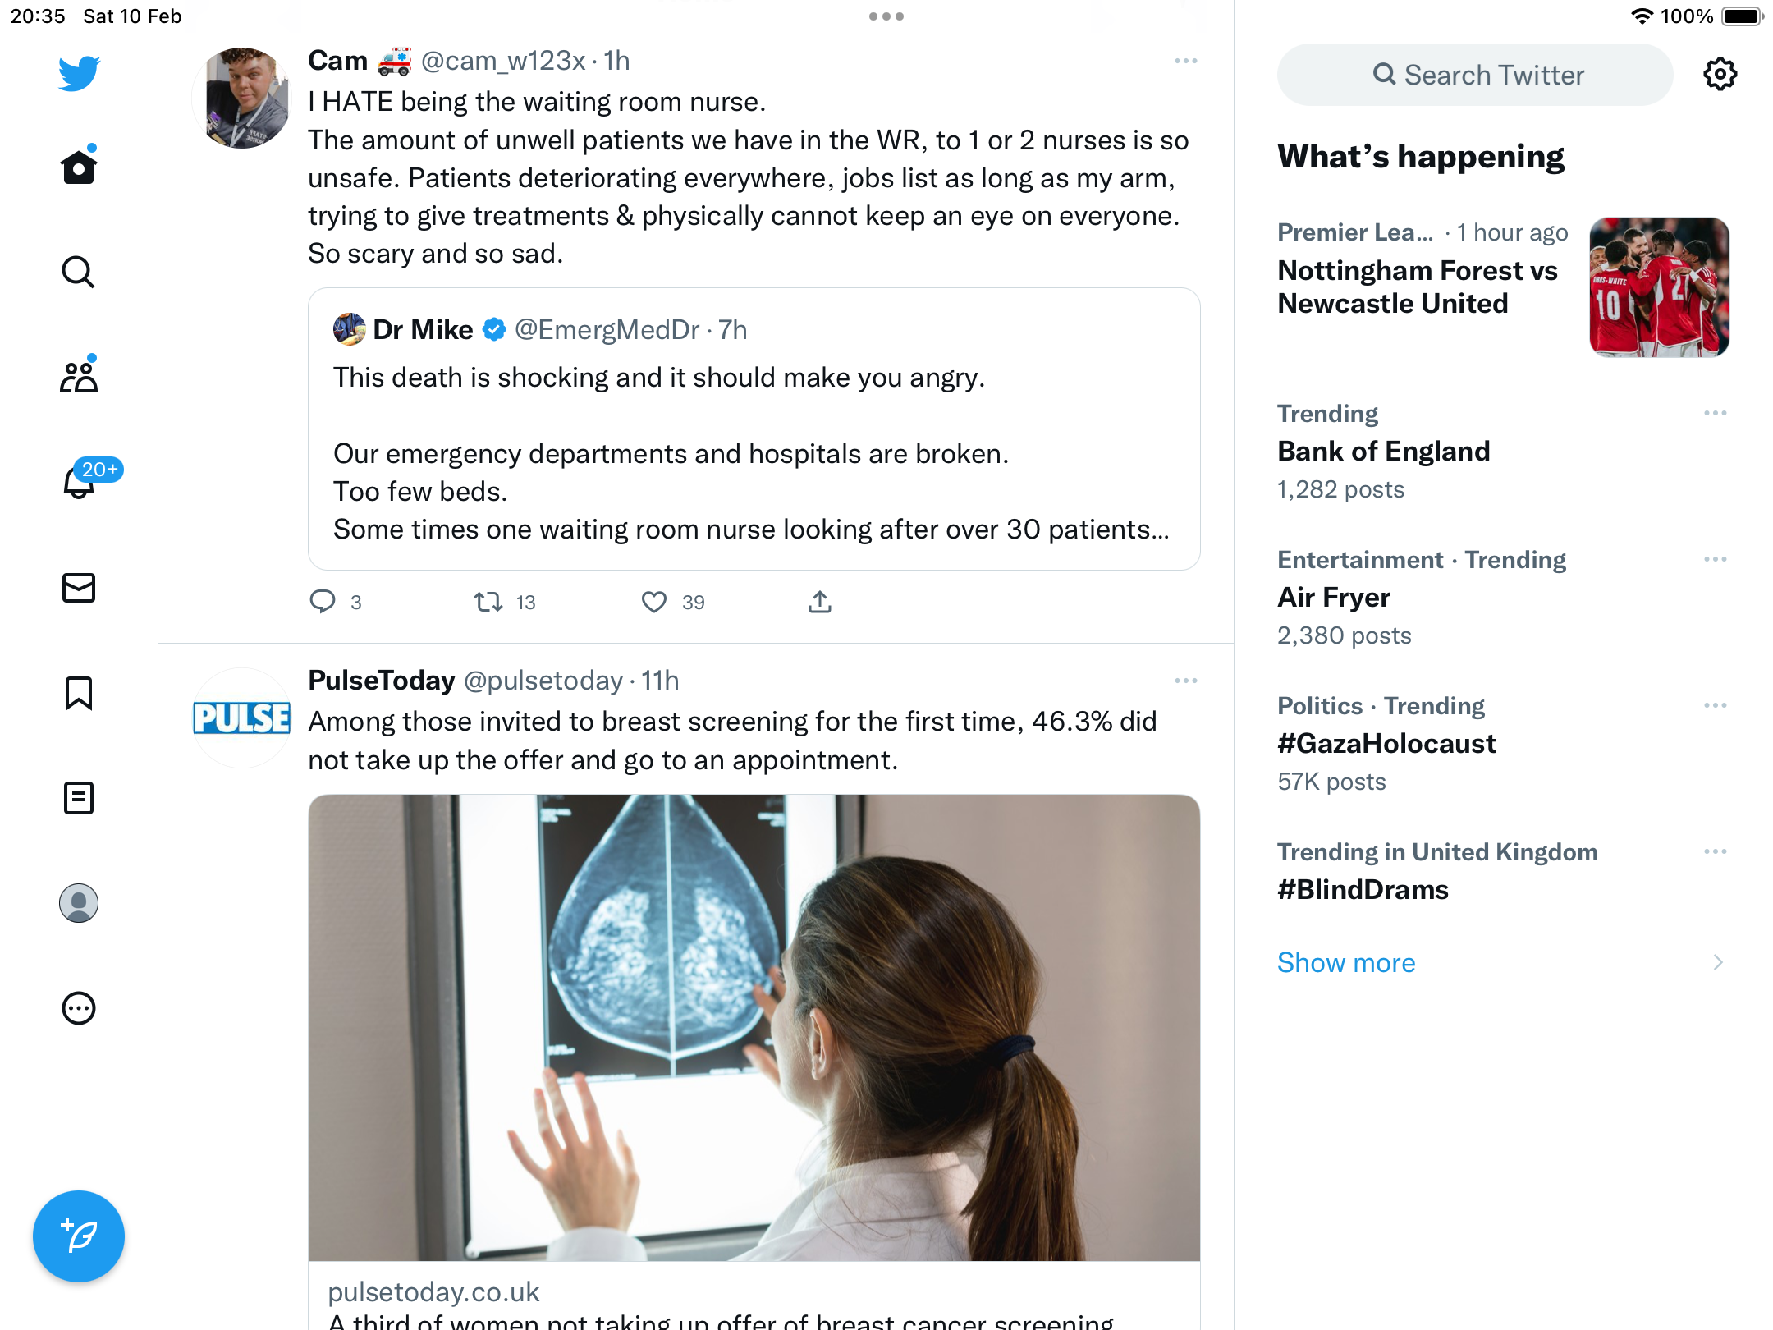Open the #GazaHolocaust trending topic
Viewport: 1773px width, 1330px height.
(x=1386, y=743)
